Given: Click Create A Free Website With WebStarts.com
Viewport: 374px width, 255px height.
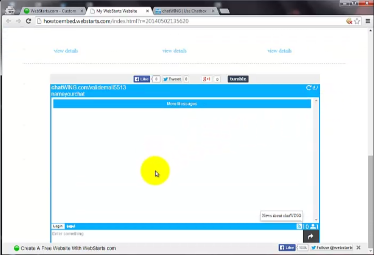Looking at the screenshot, I should pos(68,248).
